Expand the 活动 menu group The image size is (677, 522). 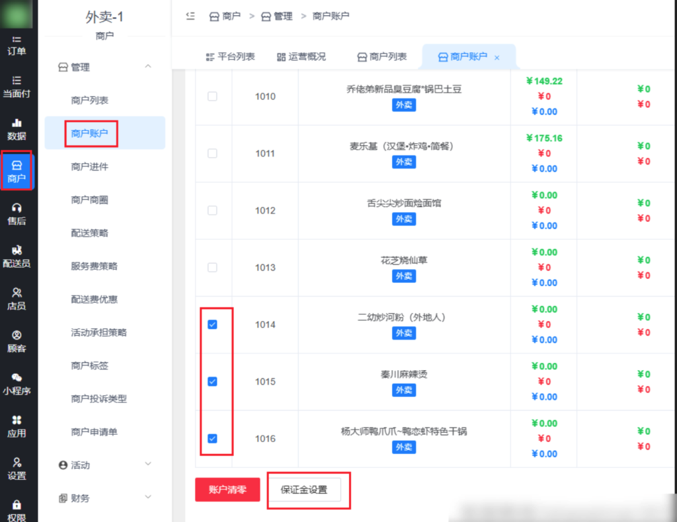click(x=148, y=465)
